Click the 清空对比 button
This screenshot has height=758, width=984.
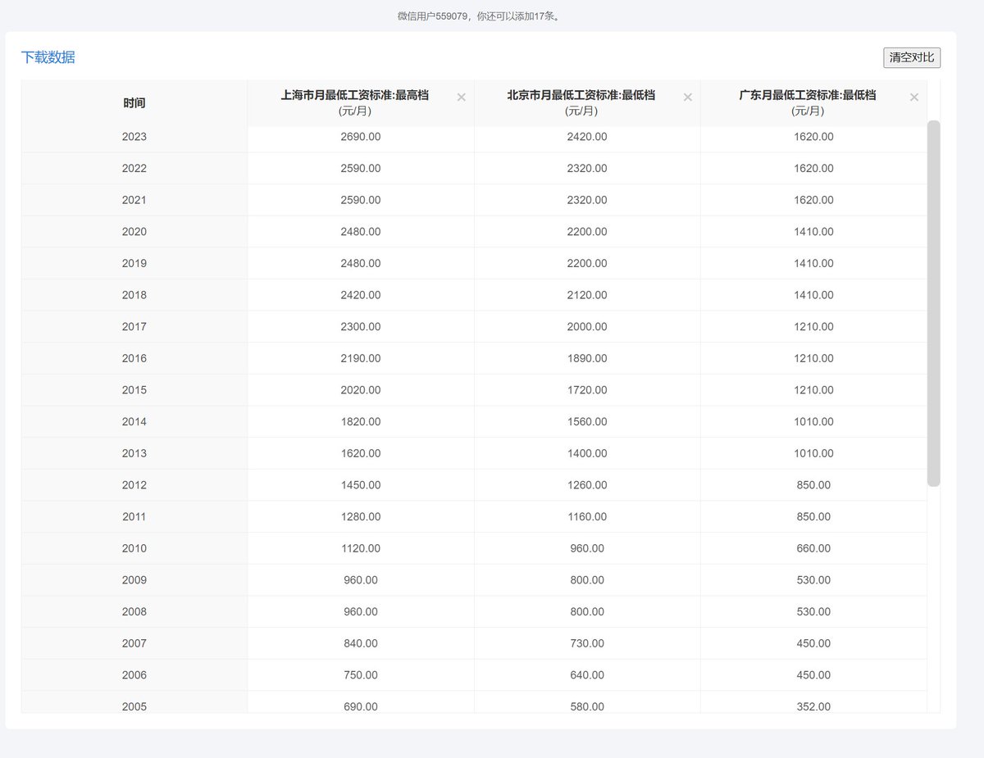(912, 57)
